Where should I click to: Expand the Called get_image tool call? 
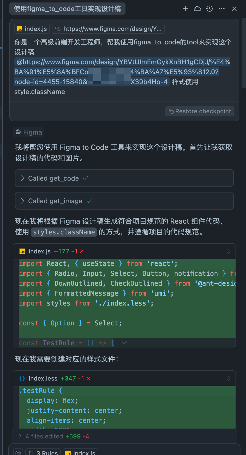point(124,201)
